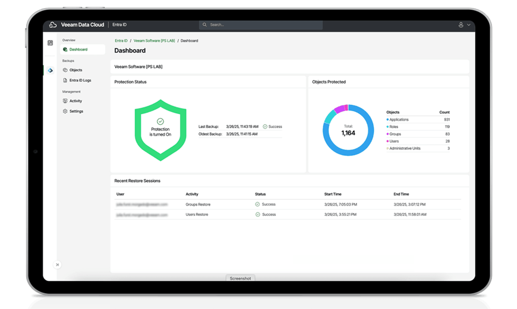The image size is (517, 309).
Task: Click the Dashboard icon in the sidebar
Action: [x=65, y=50]
